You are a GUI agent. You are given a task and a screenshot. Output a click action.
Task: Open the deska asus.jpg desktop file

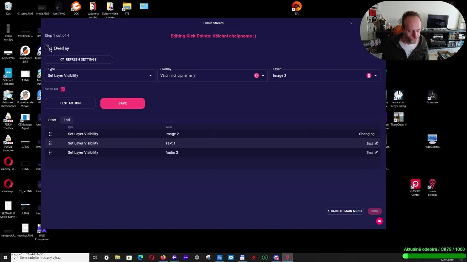pyautogui.click(x=8, y=32)
